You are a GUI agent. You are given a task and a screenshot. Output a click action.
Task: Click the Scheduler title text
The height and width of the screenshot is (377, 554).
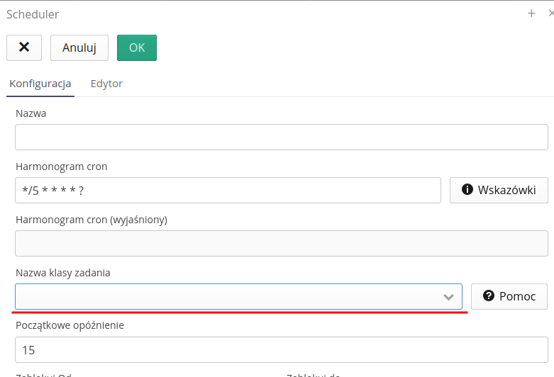pyautogui.click(x=33, y=14)
